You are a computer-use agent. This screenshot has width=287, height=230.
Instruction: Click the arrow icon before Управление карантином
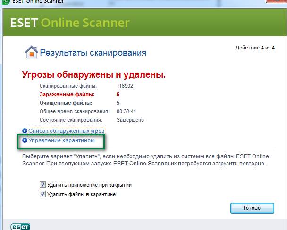[x=25, y=140]
